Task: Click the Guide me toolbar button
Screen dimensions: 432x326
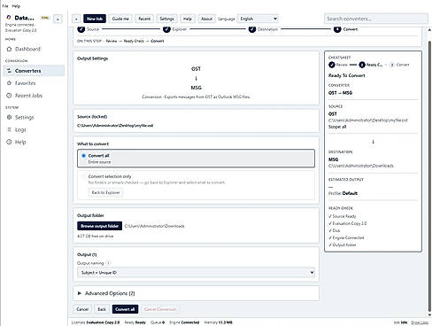Action: click(120, 19)
